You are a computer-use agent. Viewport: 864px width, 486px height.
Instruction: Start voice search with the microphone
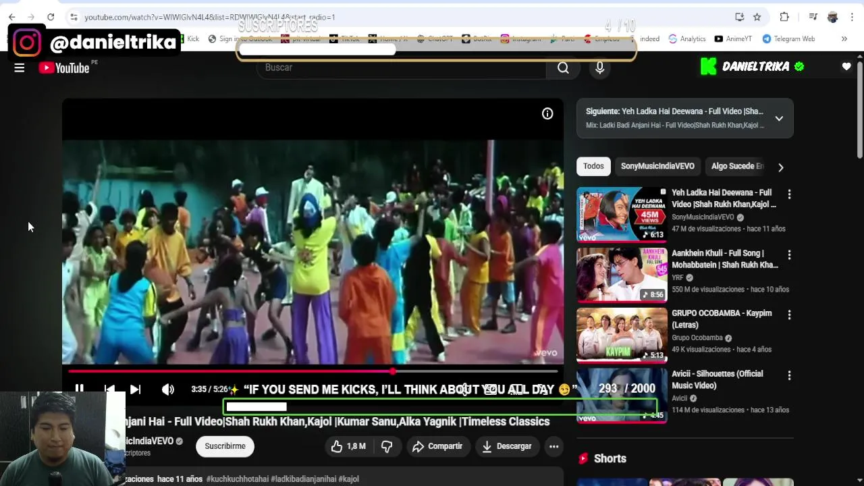click(599, 67)
